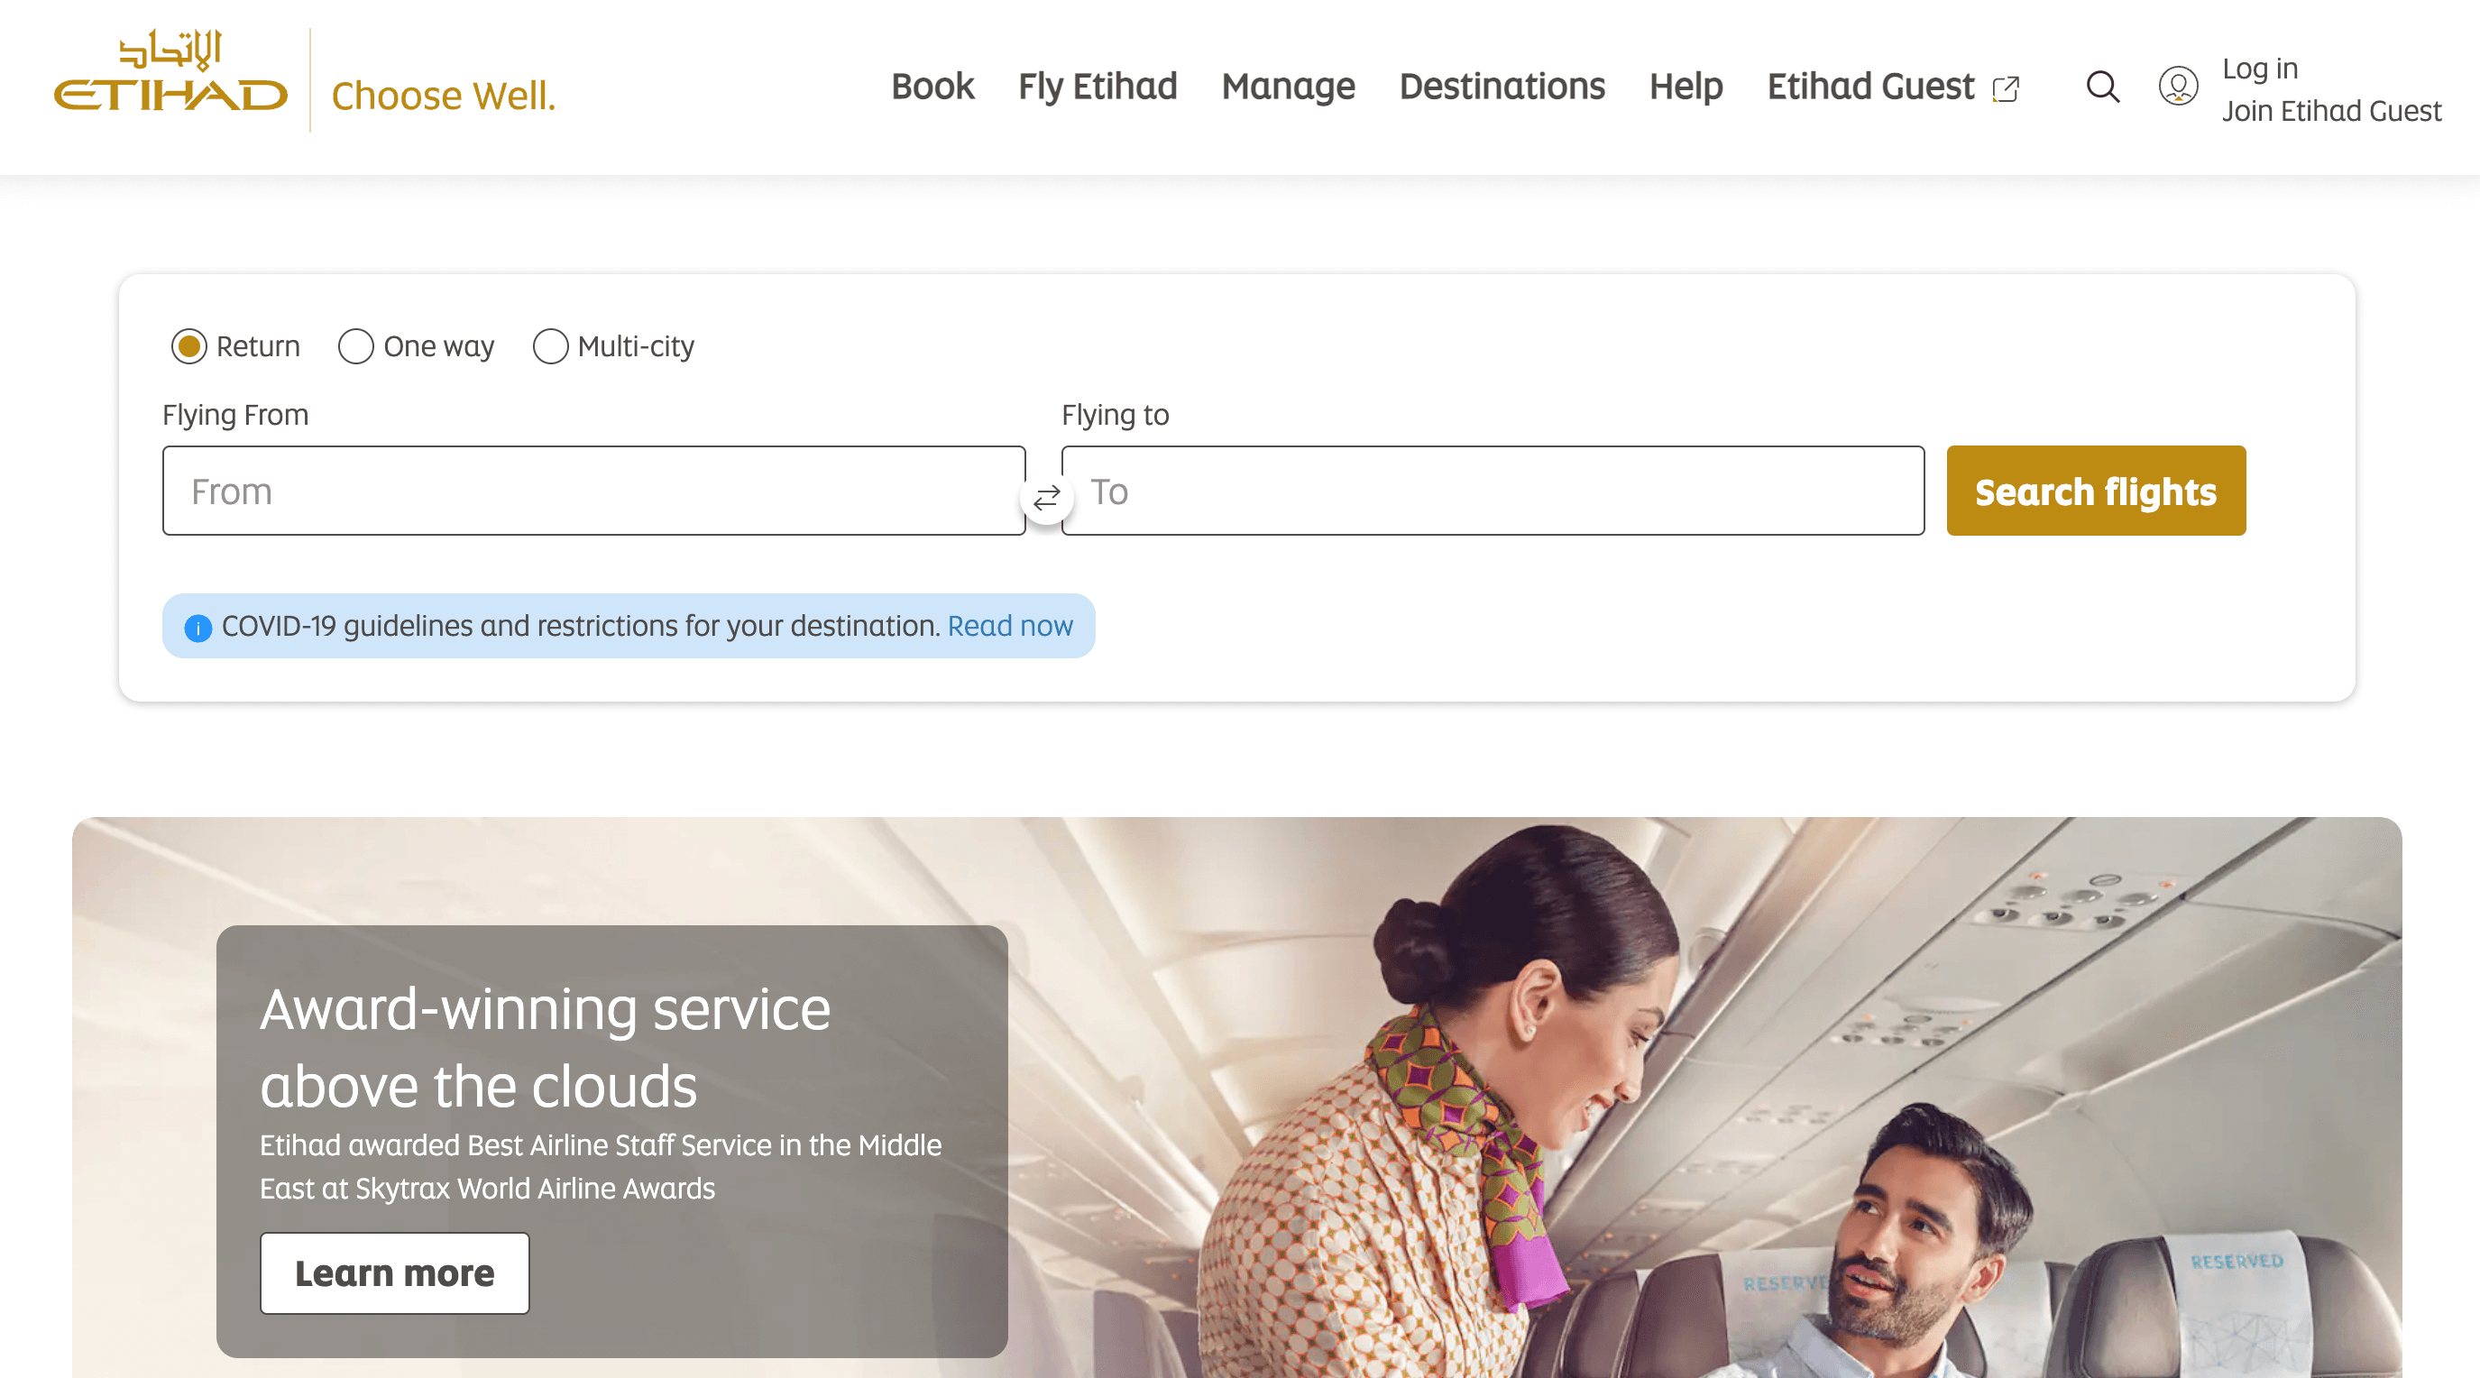2480x1378 pixels.
Task: Select the One way radio button
Action: point(356,346)
